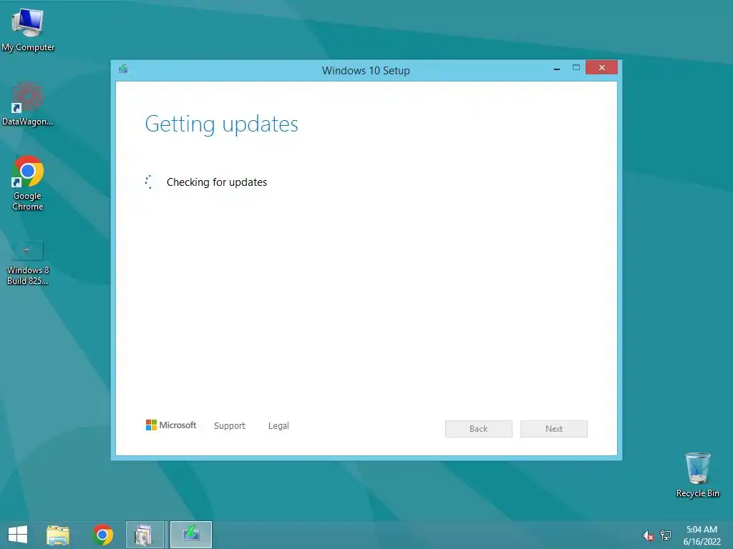Open the network tray icon
The width and height of the screenshot is (733, 549).
666,535
